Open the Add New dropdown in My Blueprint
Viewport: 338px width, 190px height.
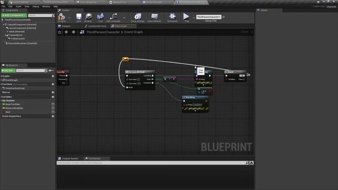coord(8,70)
